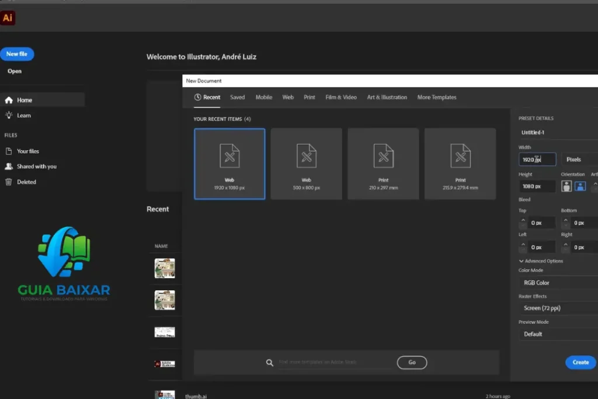Open the Pixels units dropdown
The height and width of the screenshot is (399, 598).
tap(580, 159)
